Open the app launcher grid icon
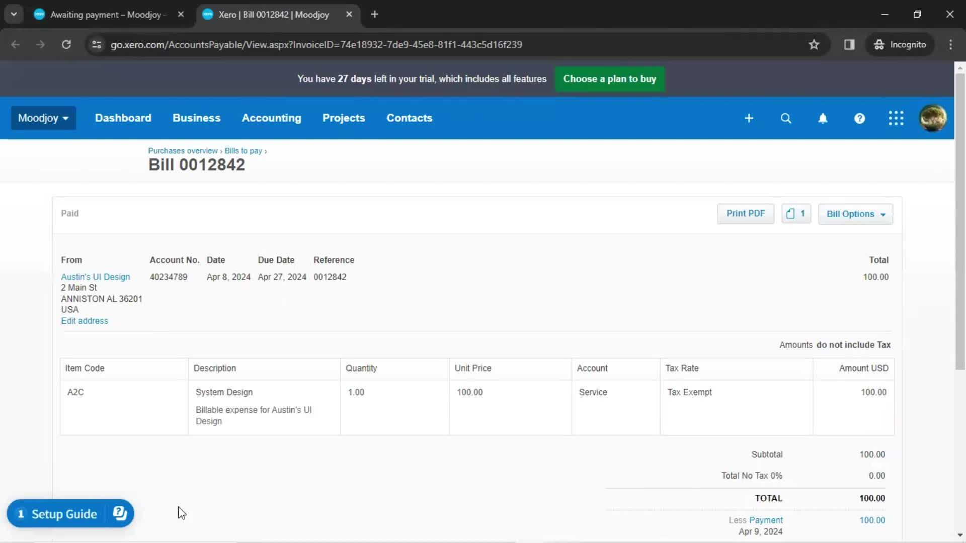Image resolution: width=966 pixels, height=543 pixels. coord(896,118)
